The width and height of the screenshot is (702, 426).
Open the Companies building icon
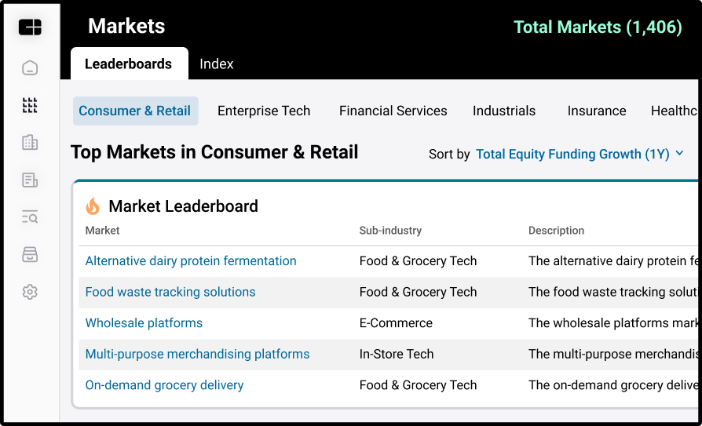point(30,143)
